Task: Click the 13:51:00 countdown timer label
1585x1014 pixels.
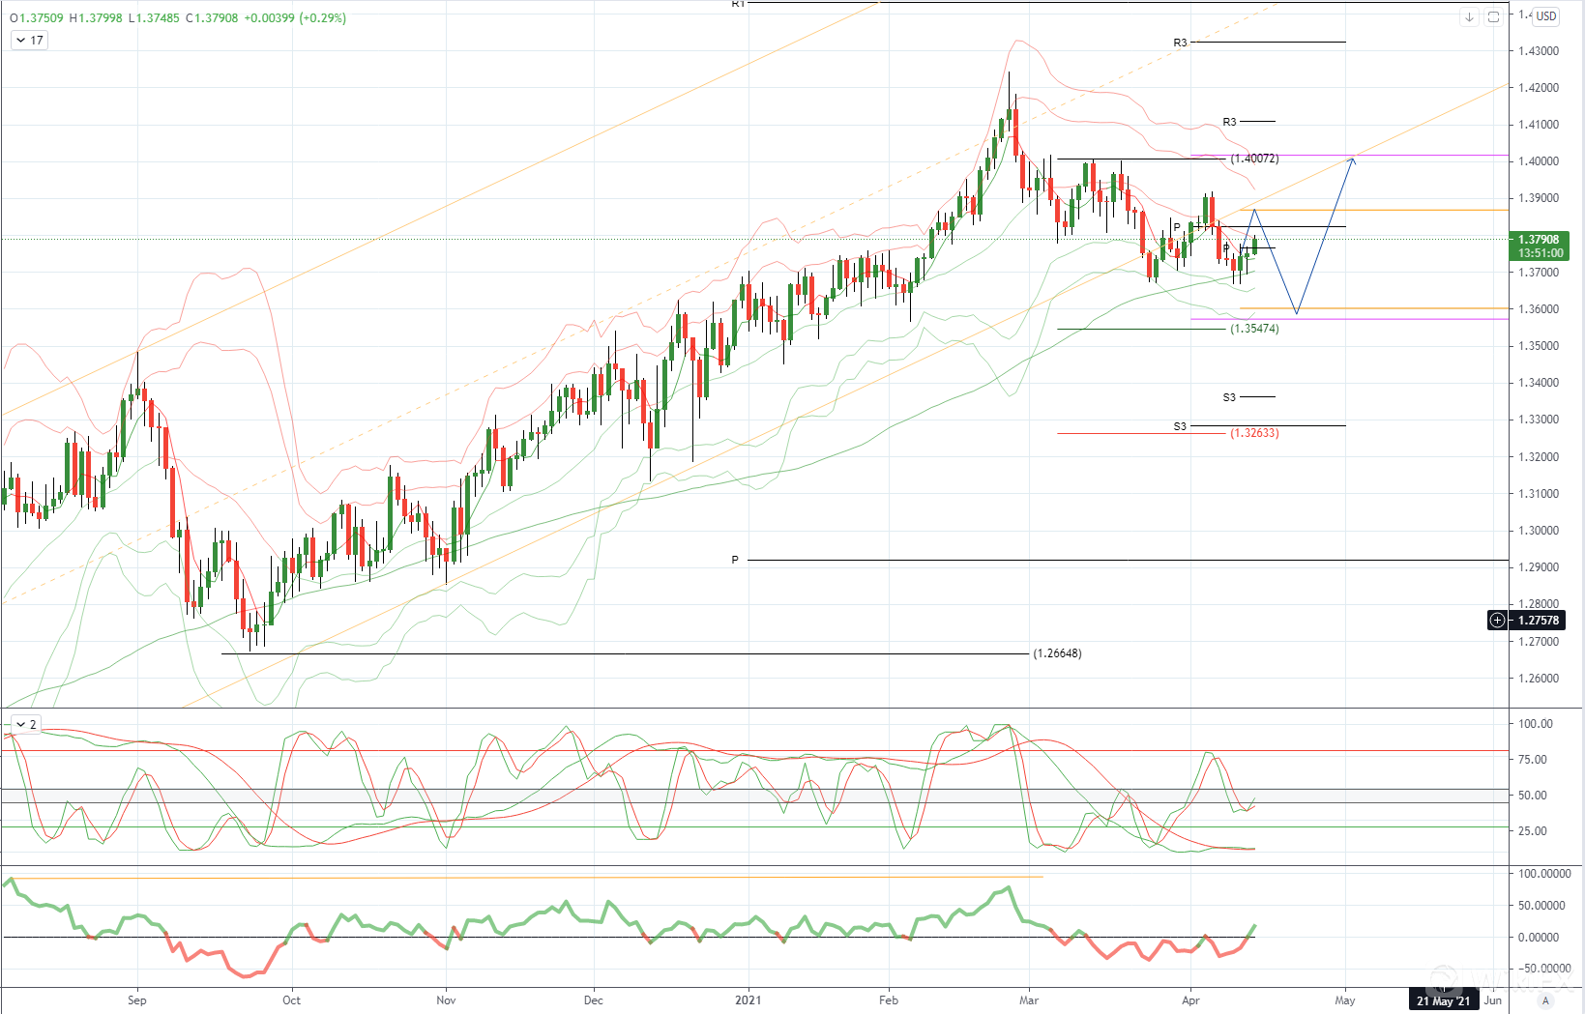Action: 1540,253
